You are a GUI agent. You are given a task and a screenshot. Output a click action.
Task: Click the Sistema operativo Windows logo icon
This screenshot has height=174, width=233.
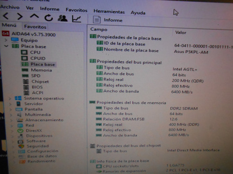18,98
